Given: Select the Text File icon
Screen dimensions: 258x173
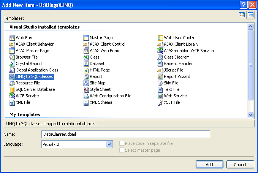Looking at the screenshot, I should tap(160, 90).
